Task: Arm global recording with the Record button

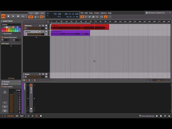Action: pos(18,16)
